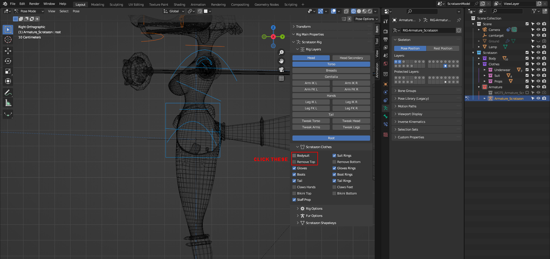
Task: Toggle the Tweak Head rig layer
Action: tap(351, 121)
